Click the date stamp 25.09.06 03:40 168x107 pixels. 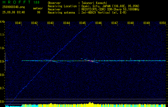[x=14, y=12]
